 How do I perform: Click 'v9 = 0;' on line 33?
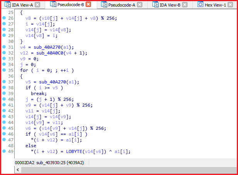click(x=29, y=59)
